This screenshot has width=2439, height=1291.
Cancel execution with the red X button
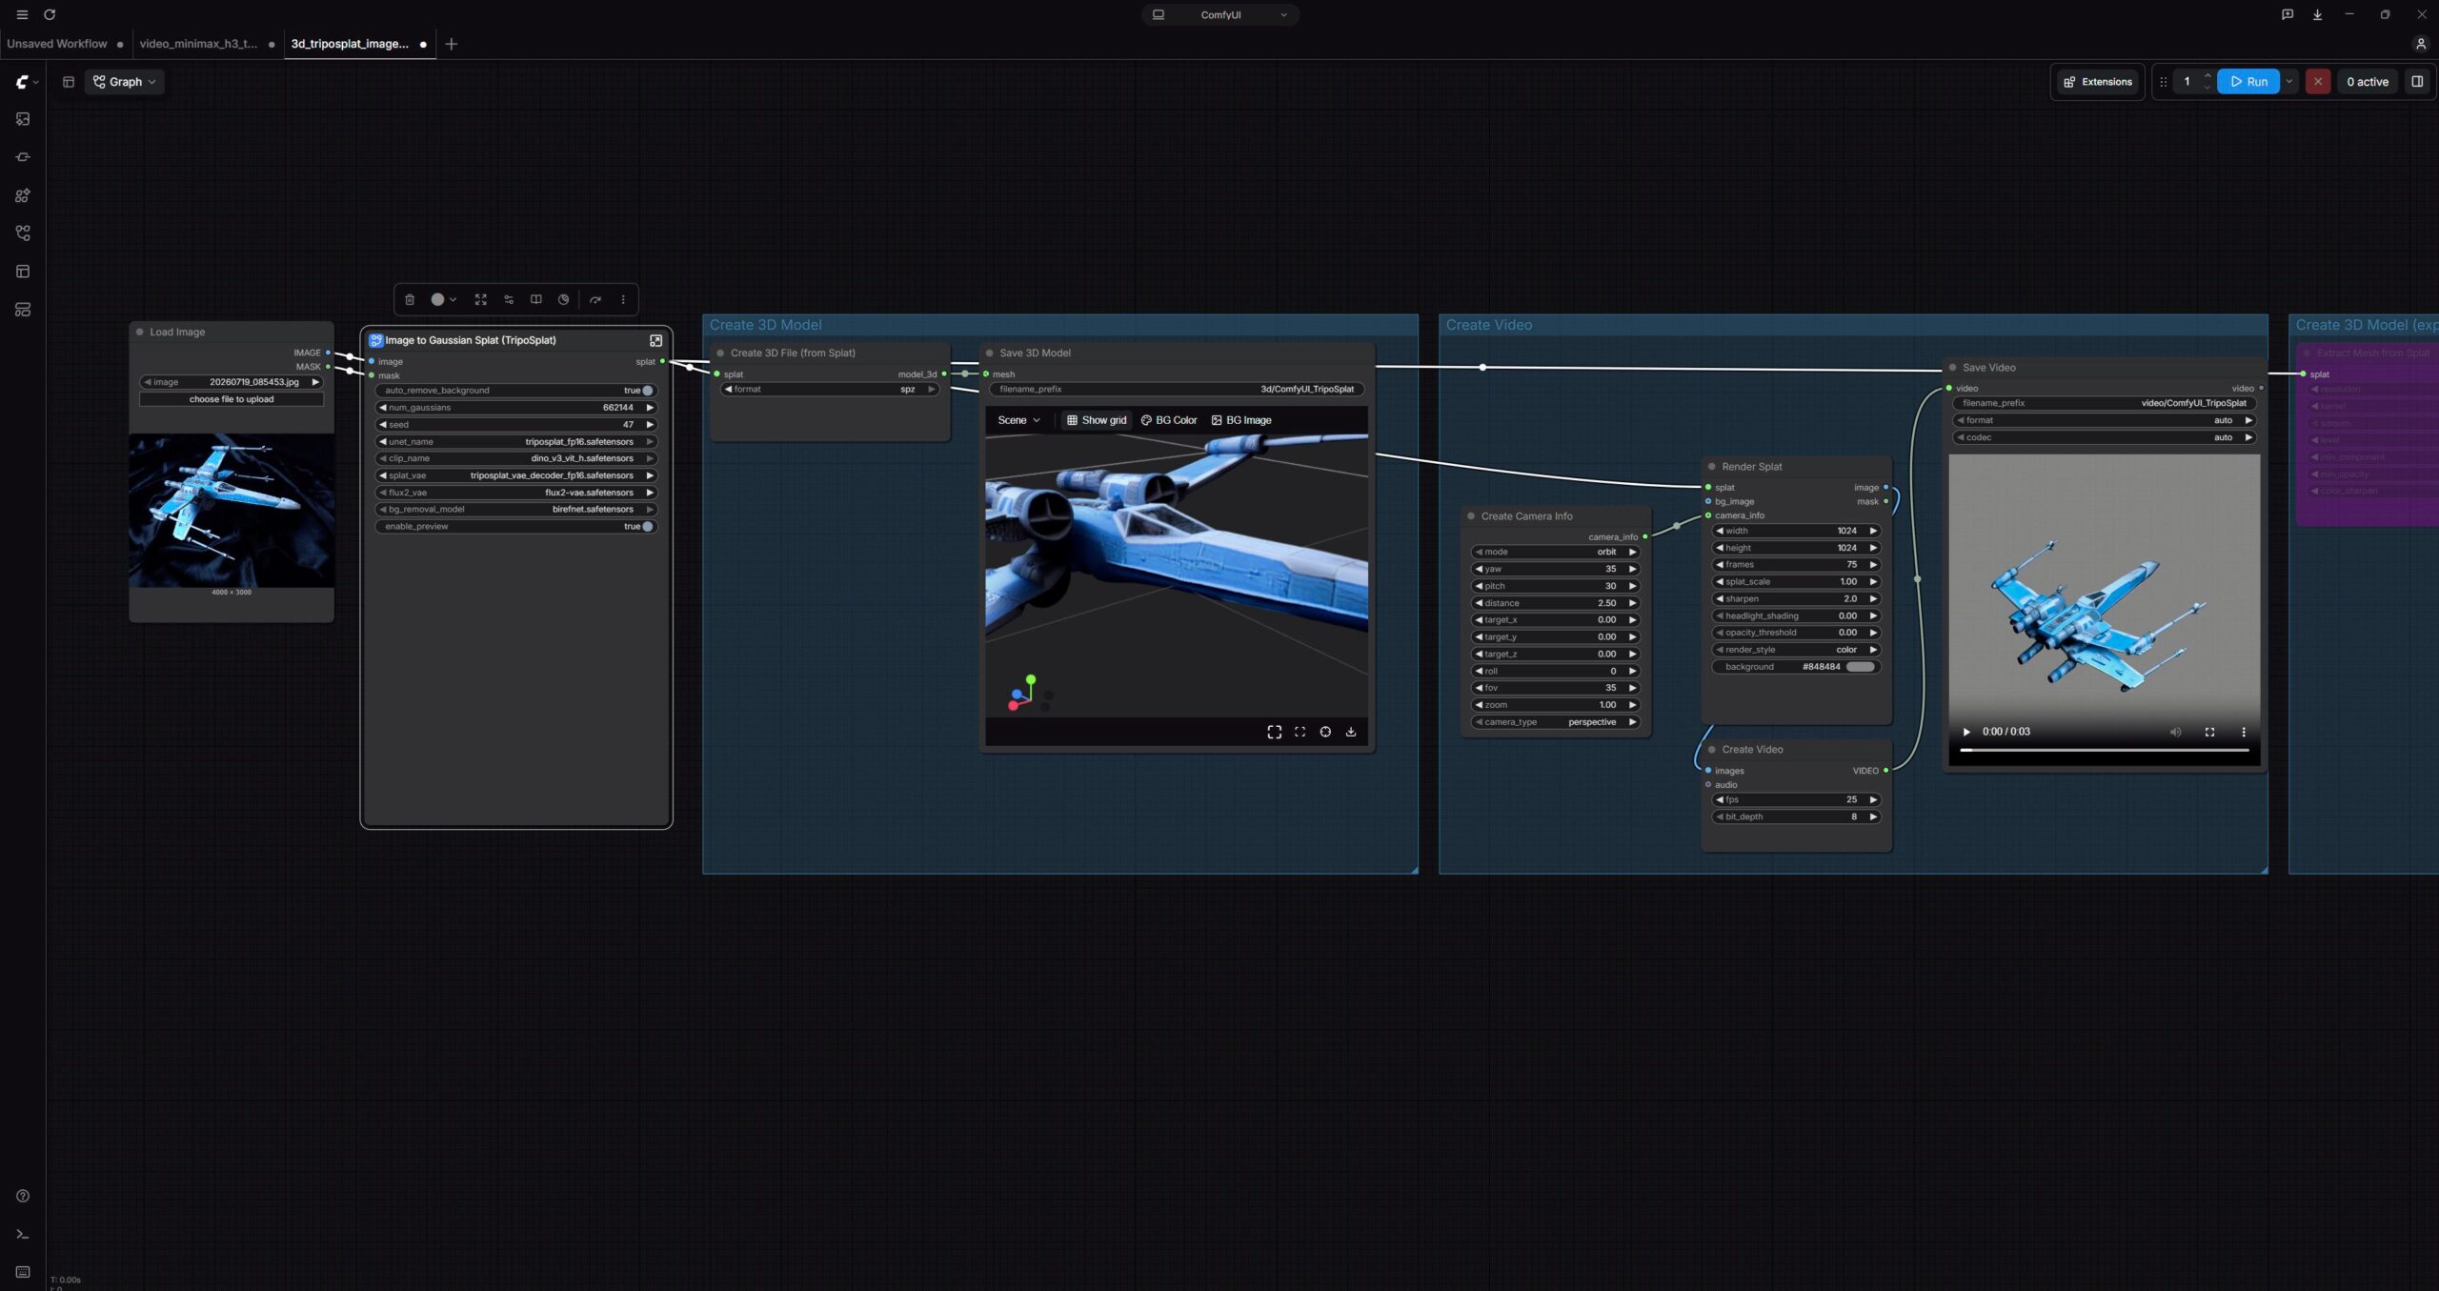point(2318,82)
